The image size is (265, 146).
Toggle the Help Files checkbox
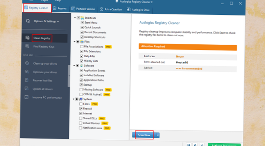[x=82, y=56]
